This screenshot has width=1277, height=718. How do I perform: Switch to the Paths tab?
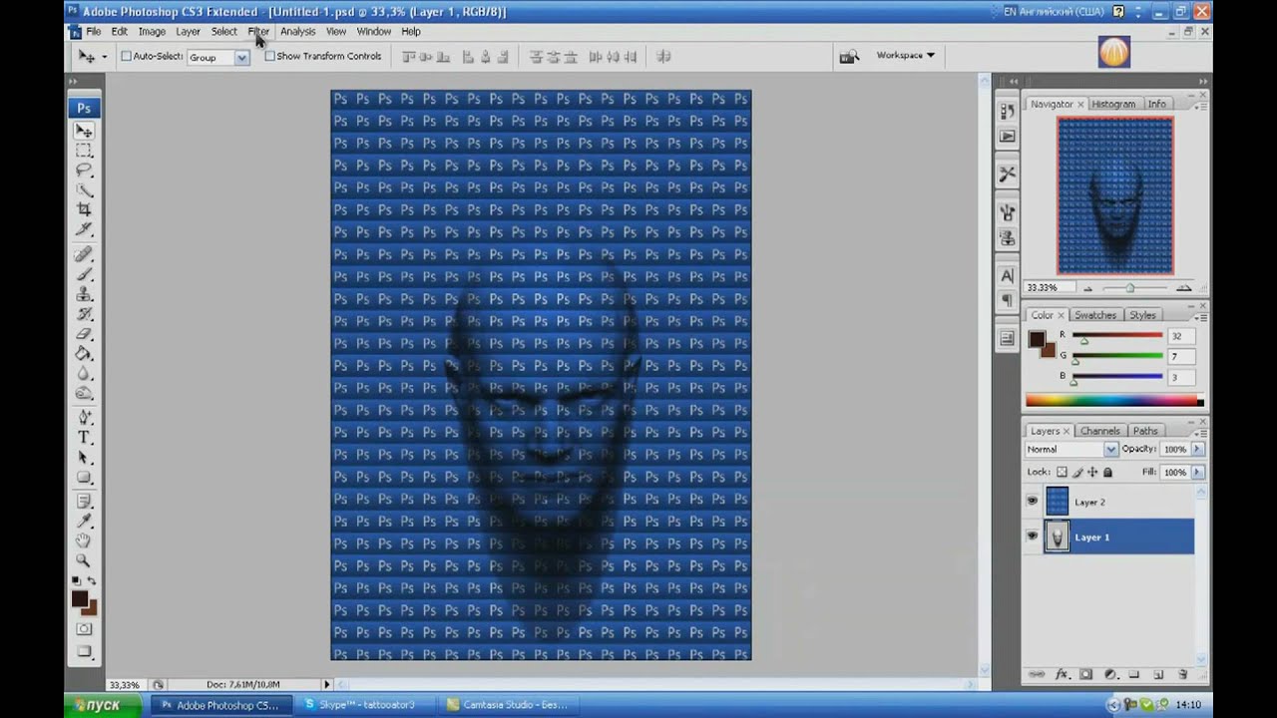pyautogui.click(x=1145, y=431)
